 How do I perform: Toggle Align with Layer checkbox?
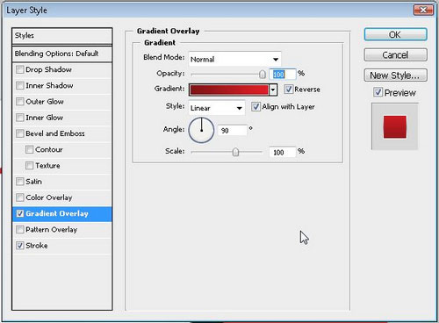point(255,107)
